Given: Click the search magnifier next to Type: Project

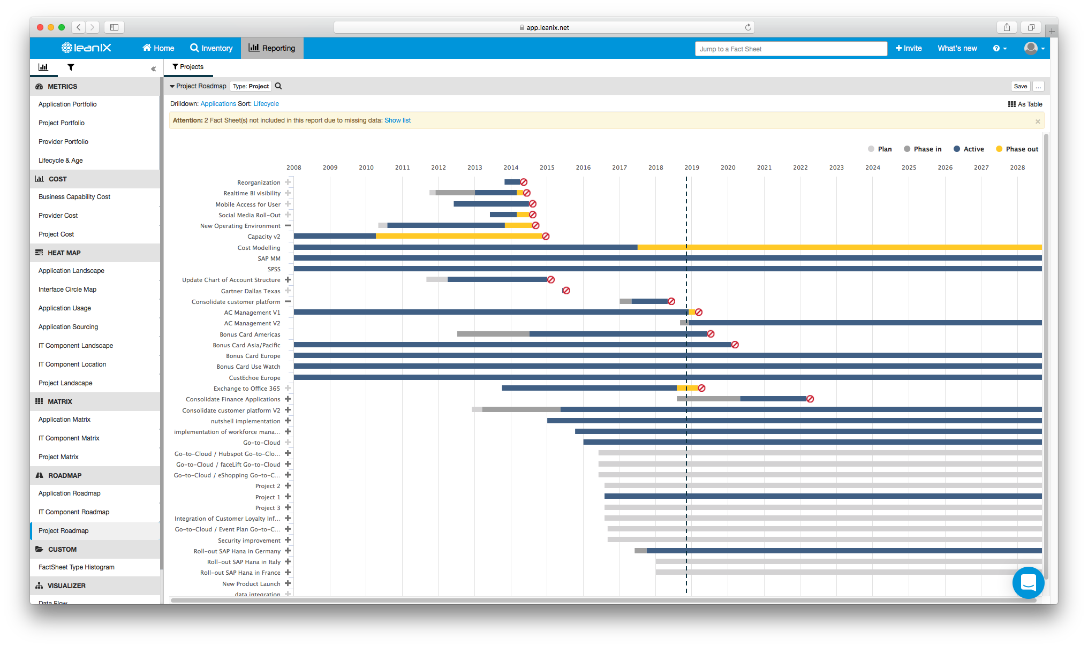Looking at the screenshot, I should point(278,86).
